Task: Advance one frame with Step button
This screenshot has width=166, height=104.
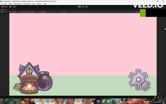Action: click(87, 7)
